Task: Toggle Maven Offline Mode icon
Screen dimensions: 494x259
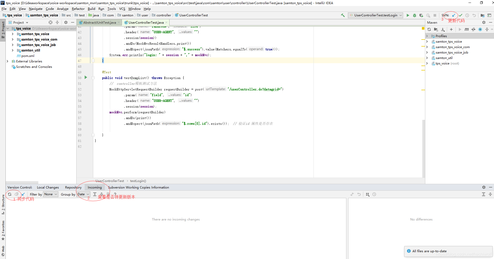Action: pyautogui.click(x=473, y=29)
